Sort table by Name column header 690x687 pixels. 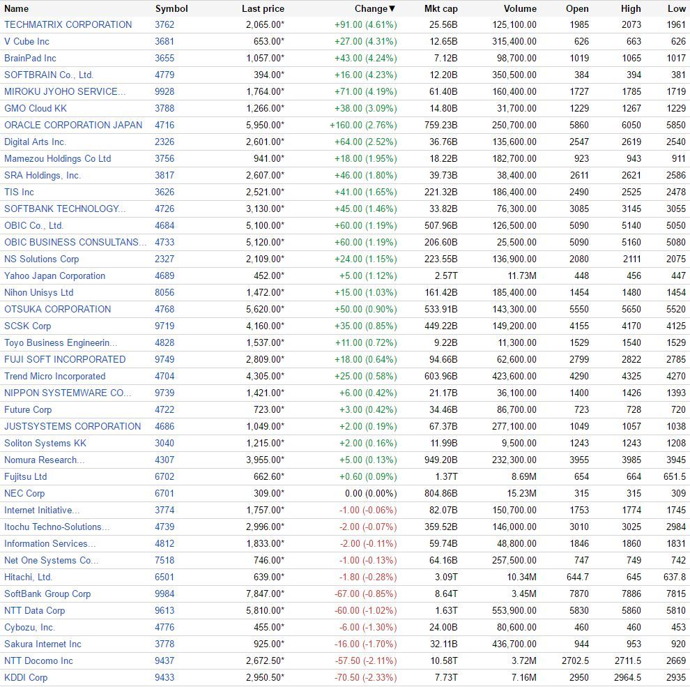click(16, 9)
